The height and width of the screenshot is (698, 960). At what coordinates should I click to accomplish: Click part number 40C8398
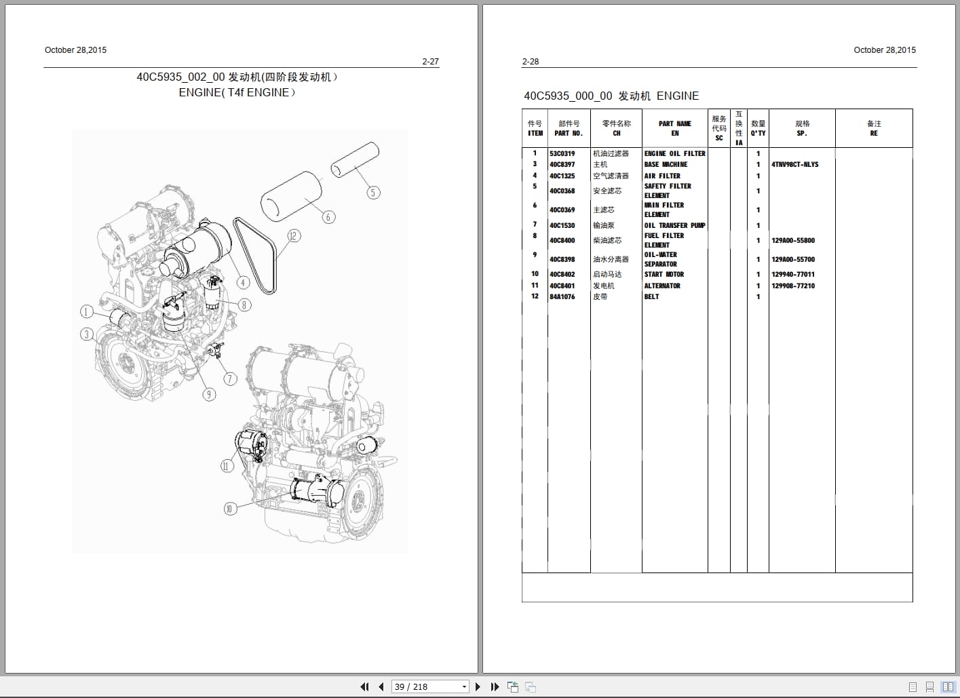[562, 260]
